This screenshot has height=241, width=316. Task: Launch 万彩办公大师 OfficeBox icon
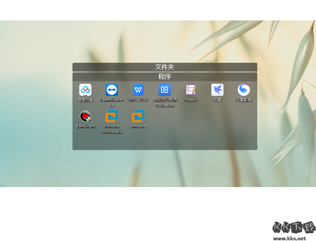[164, 90]
